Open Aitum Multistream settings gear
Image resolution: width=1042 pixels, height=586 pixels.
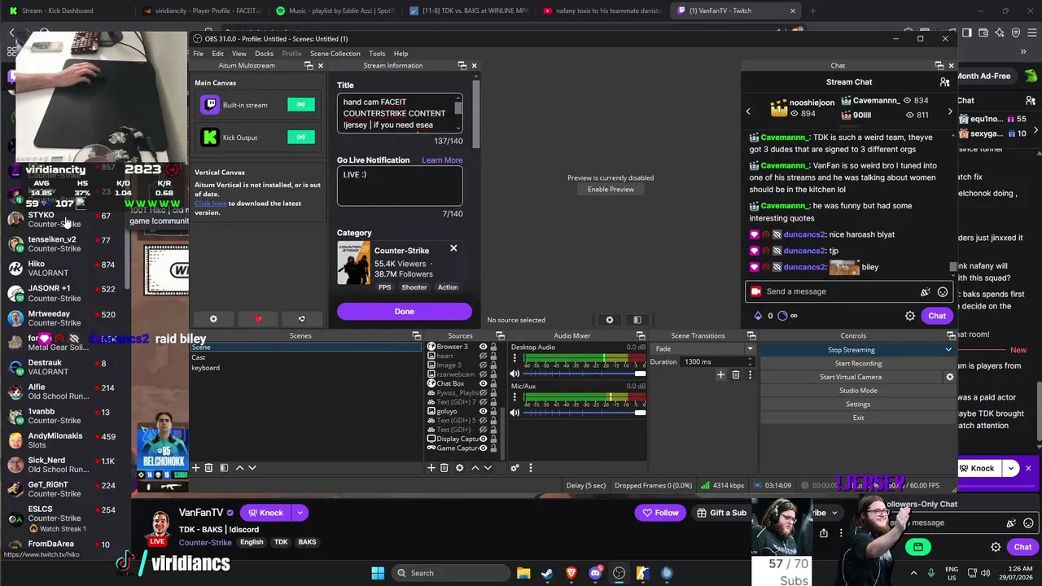pos(213,319)
